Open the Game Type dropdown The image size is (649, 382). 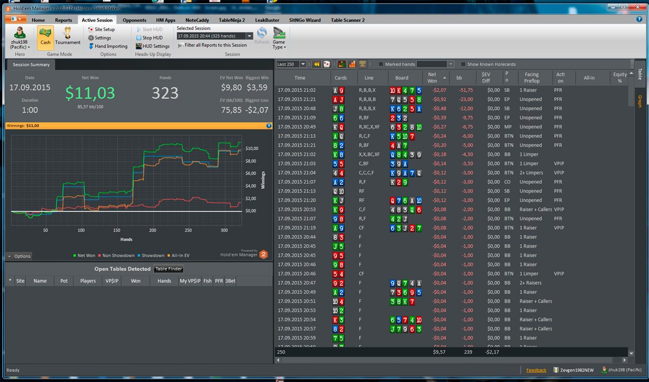(x=279, y=38)
